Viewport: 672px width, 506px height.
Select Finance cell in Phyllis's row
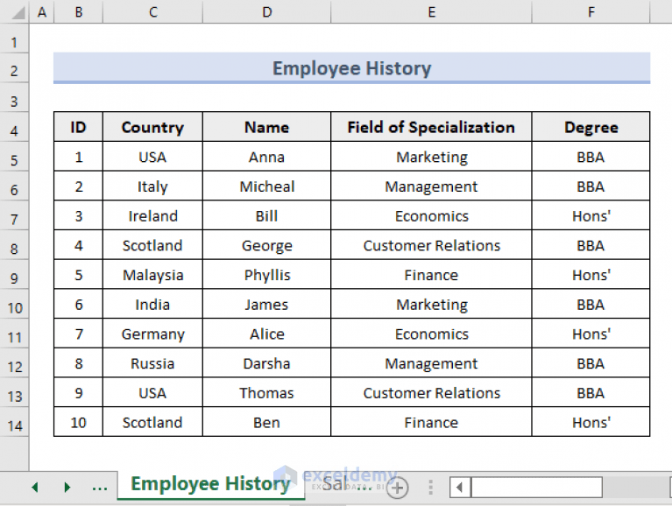[431, 275]
